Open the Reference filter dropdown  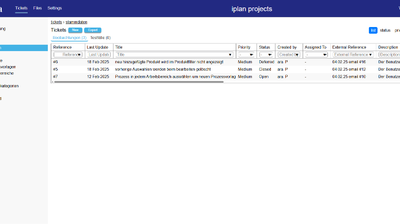(x=68, y=55)
